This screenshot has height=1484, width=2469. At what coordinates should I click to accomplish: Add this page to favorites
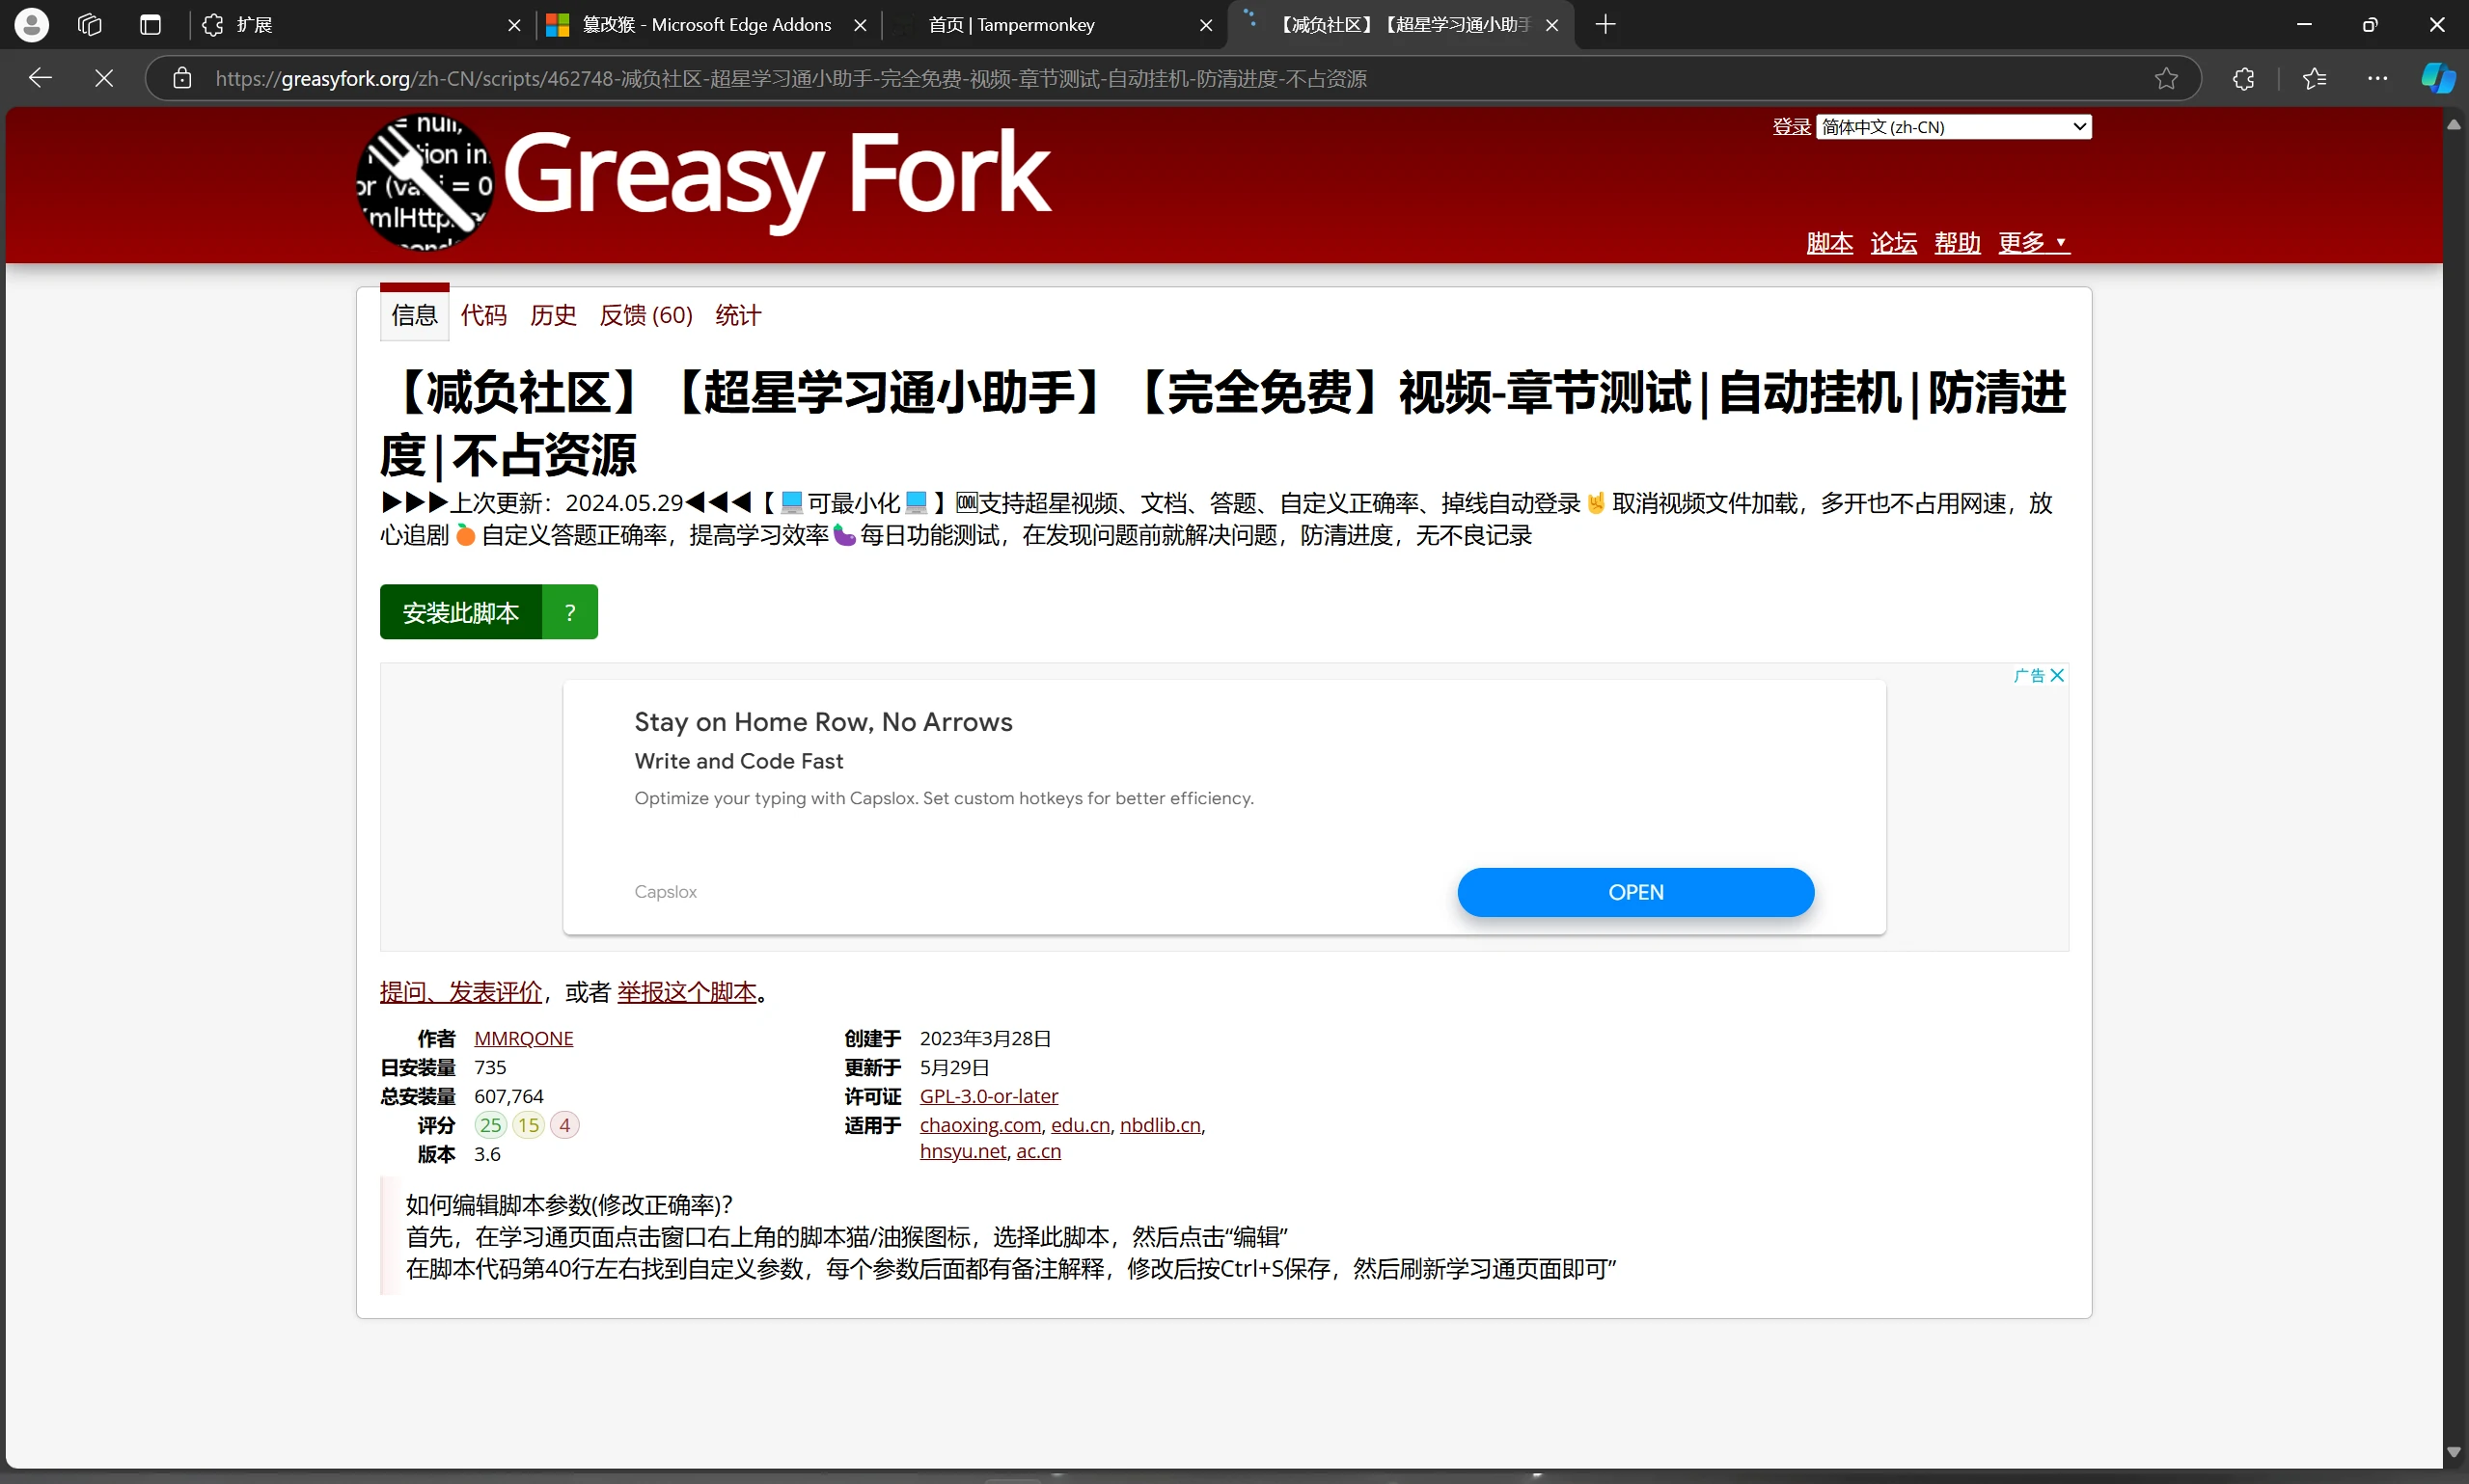[x=2166, y=78]
